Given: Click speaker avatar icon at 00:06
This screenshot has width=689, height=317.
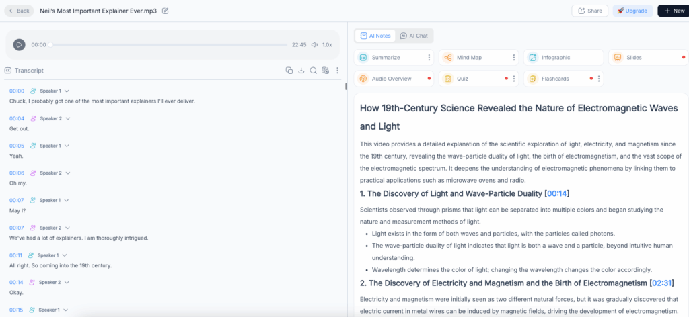Looking at the screenshot, I should 33,173.
